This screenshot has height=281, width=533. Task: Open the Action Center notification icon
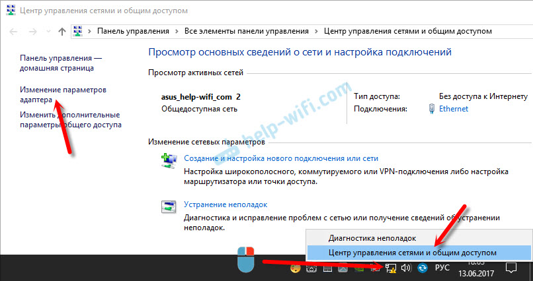(x=511, y=268)
